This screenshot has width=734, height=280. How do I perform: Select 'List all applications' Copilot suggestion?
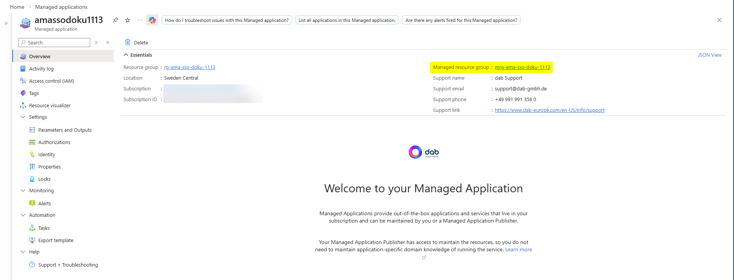pos(347,20)
